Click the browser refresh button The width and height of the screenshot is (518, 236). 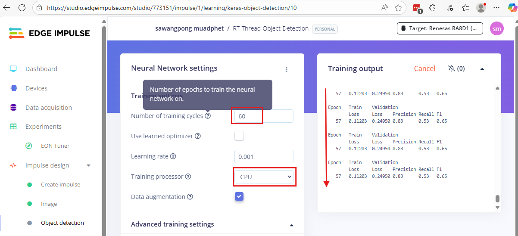[x=22, y=8]
